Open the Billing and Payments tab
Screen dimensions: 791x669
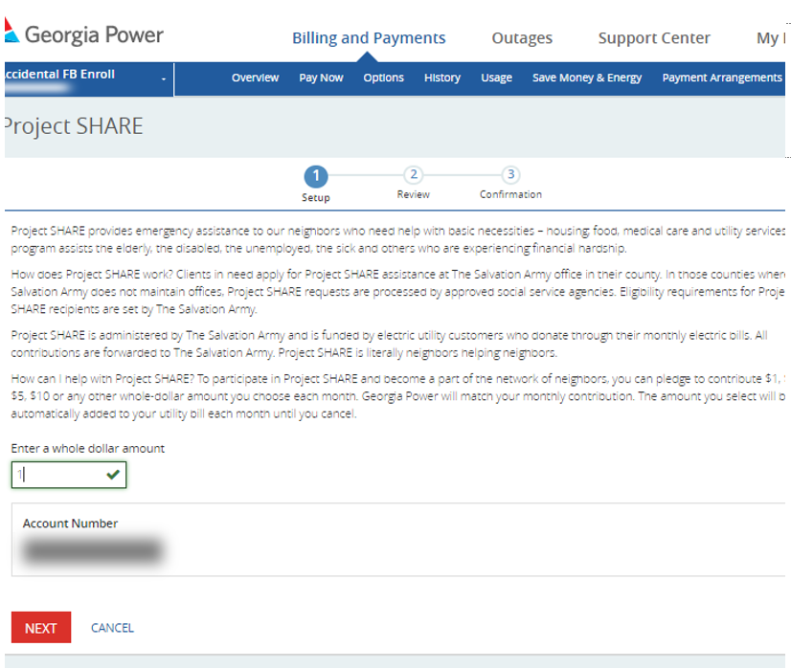(x=369, y=38)
